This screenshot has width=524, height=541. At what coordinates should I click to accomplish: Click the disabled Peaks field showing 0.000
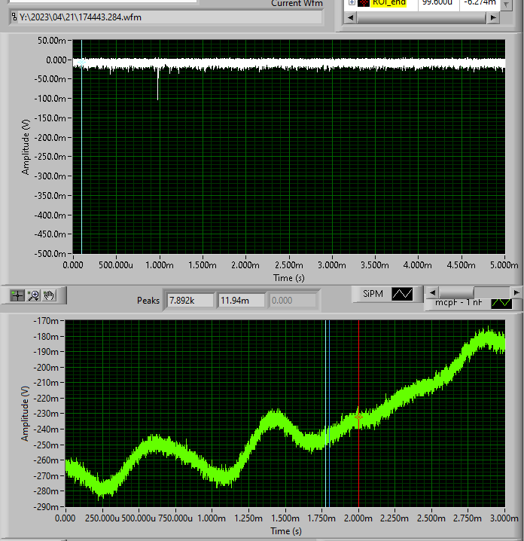[x=292, y=301]
